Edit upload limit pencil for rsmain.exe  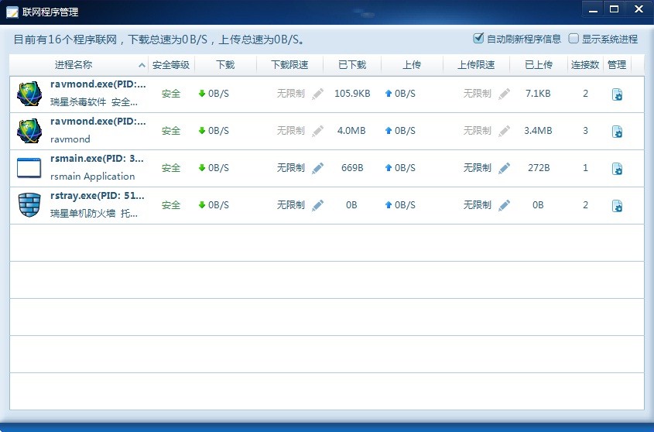click(505, 168)
